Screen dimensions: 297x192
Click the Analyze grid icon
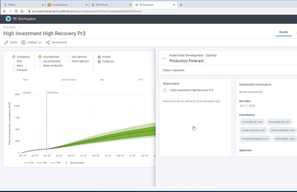click(23, 42)
